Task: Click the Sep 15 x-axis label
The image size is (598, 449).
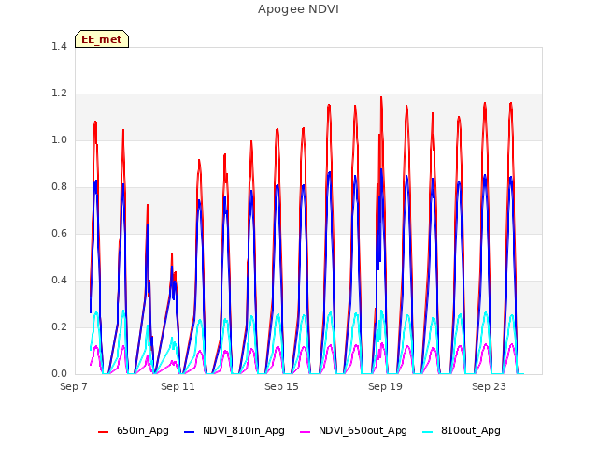Action: [281, 386]
